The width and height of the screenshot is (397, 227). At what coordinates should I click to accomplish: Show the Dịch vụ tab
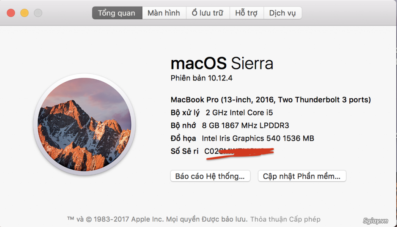tap(283, 13)
